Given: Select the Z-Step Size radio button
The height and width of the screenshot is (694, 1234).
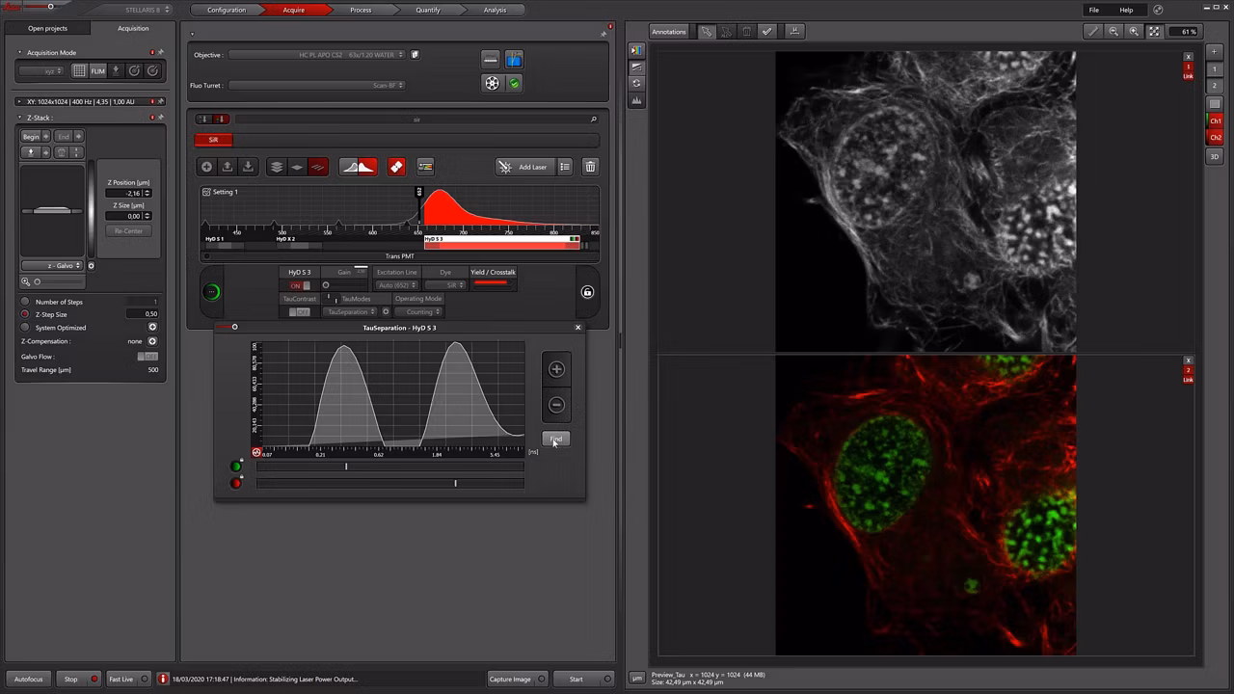Looking at the screenshot, I should click(25, 314).
